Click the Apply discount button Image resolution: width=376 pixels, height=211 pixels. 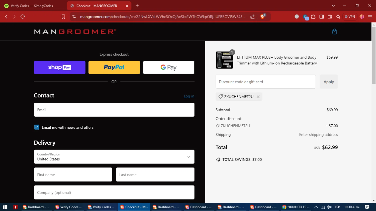[329, 82]
